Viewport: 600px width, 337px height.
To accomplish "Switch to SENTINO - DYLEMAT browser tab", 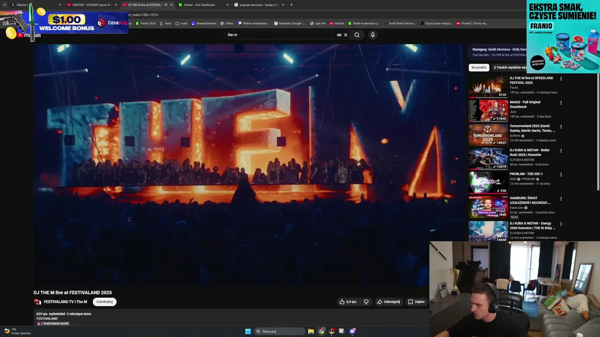I will pos(91,5).
